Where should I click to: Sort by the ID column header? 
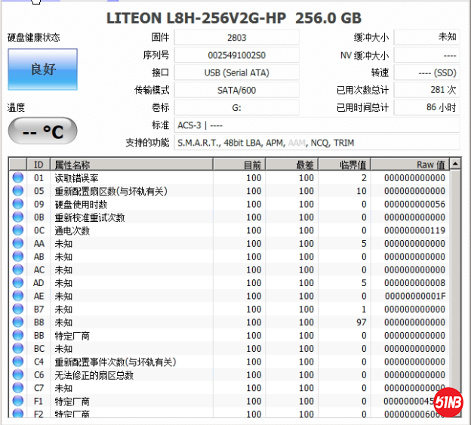click(38, 165)
